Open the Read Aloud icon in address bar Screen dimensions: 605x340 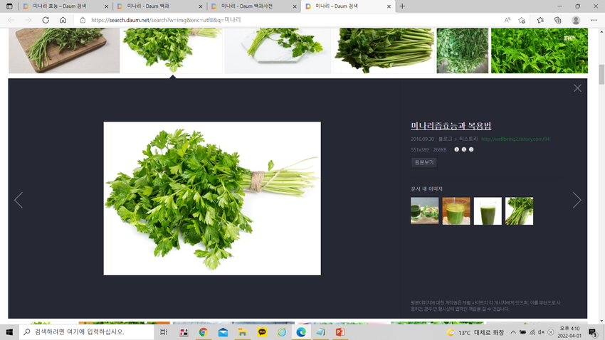(x=507, y=20)
